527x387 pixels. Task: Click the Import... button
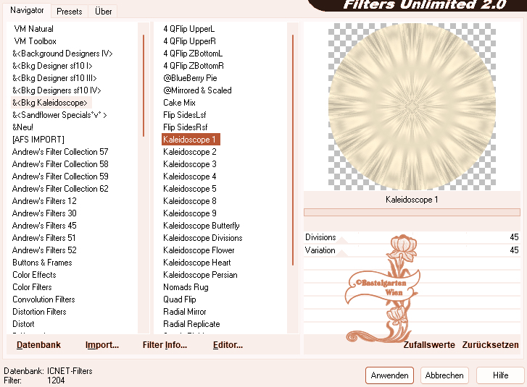click(102, 345)
